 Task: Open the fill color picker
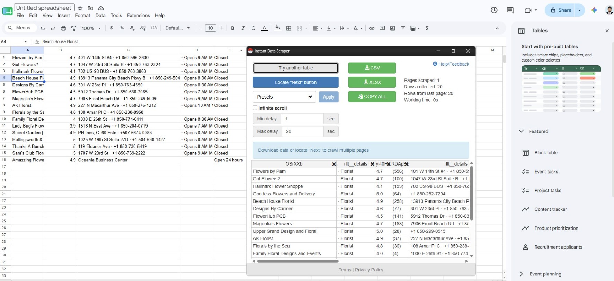[277, 28]
